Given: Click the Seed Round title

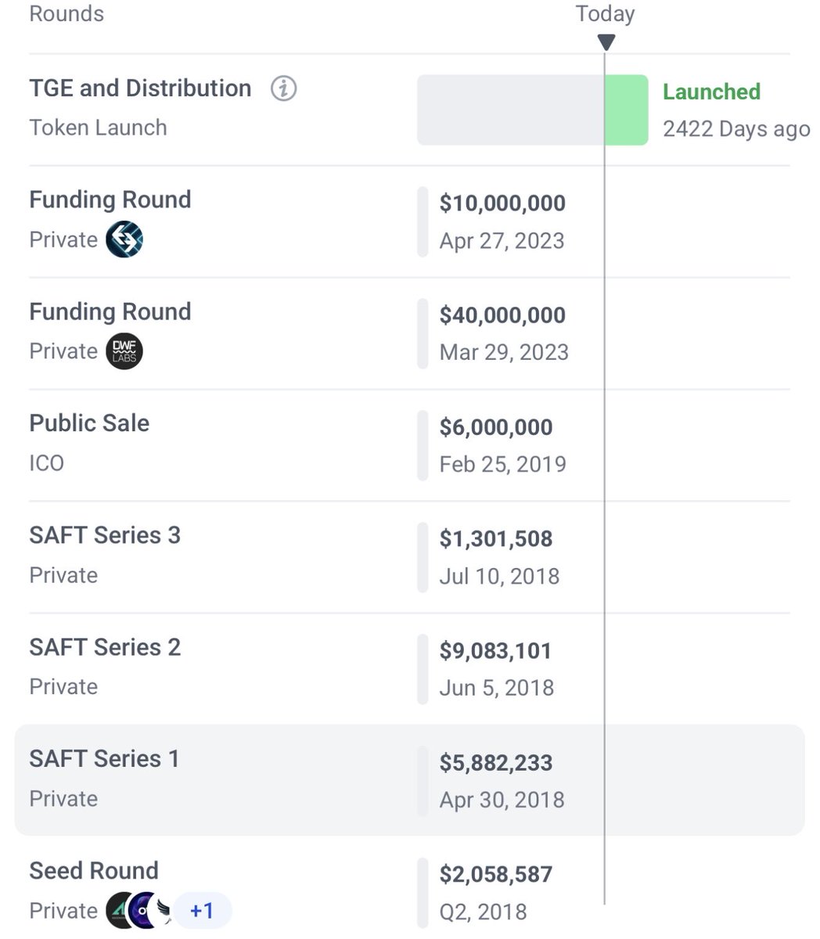Looking at the screenshot, I should 94,870.
